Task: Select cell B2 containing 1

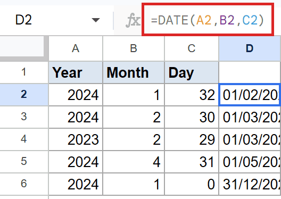Action: [134, 95]
